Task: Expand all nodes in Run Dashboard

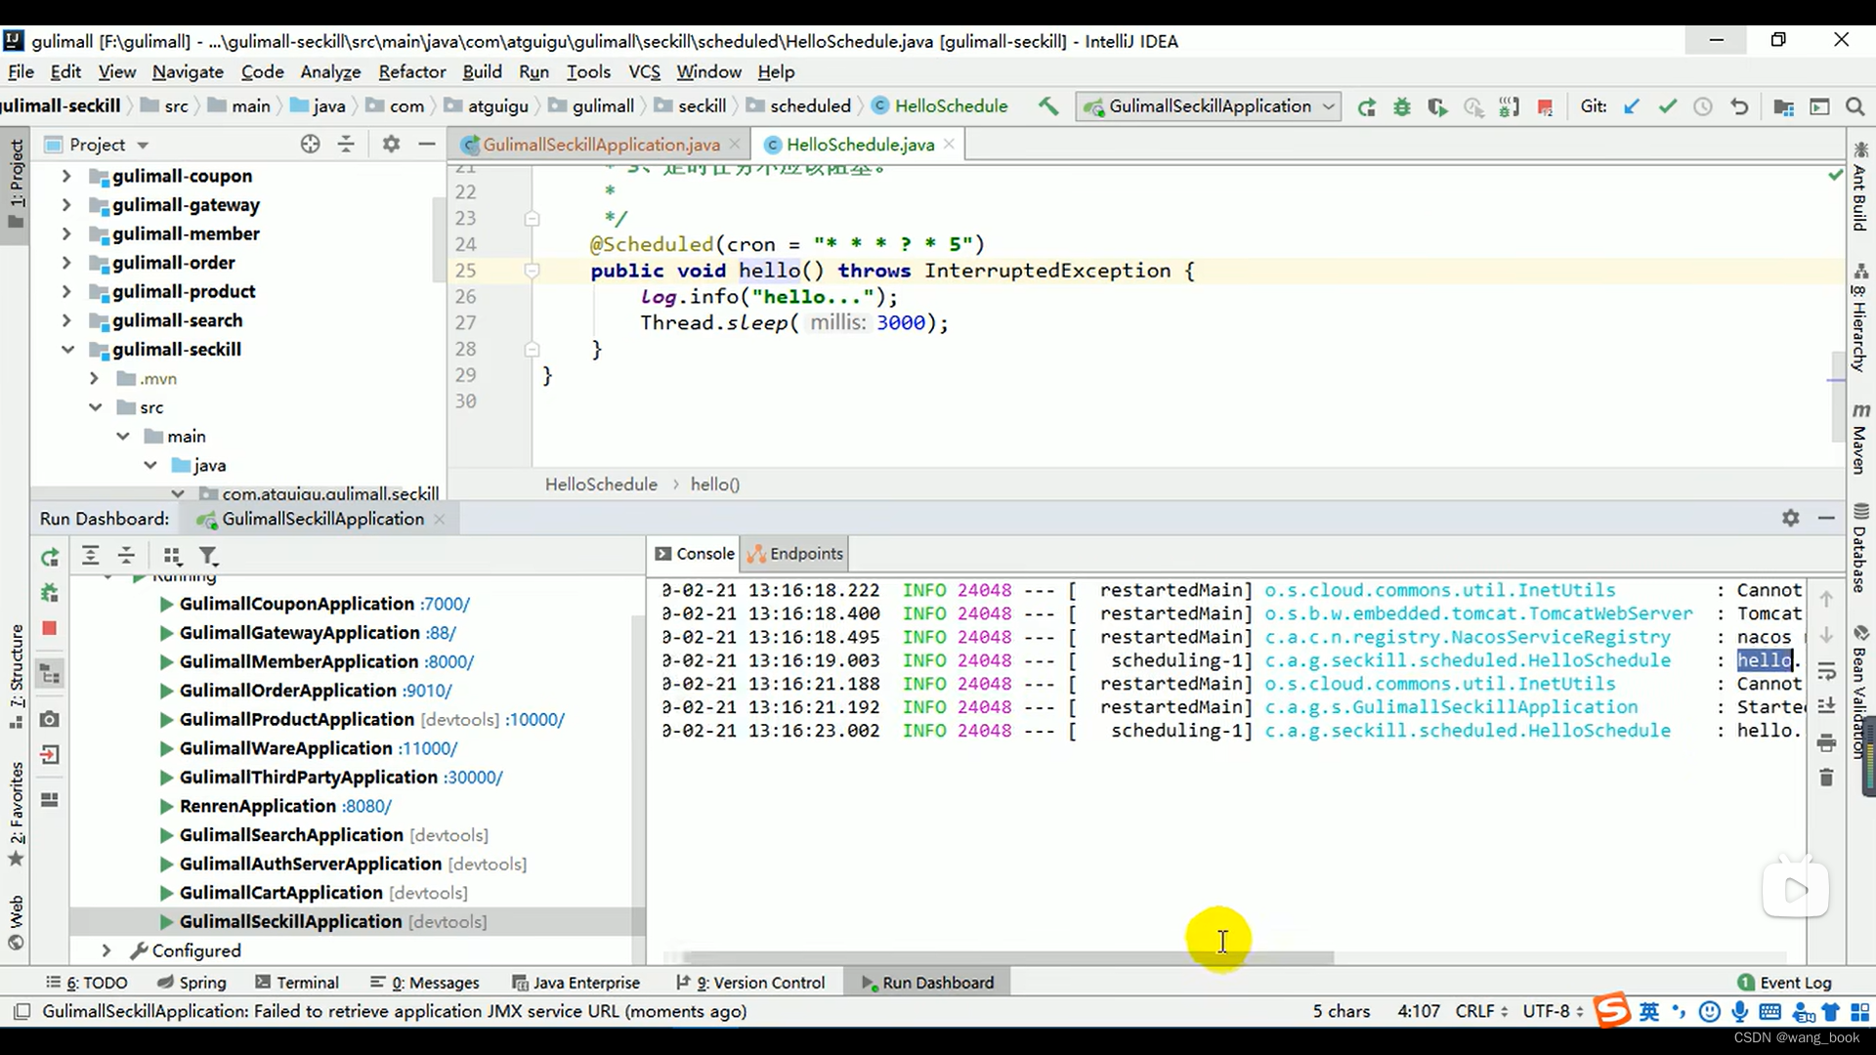Action: coord(90,556)
